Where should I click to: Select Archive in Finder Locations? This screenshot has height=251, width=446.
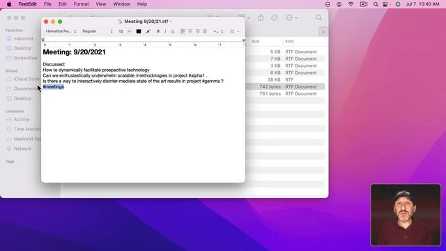pos(22,119)
